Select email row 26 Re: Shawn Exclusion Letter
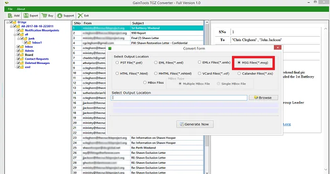Viewport: 330px width, 174px height. tap(138, 153)
